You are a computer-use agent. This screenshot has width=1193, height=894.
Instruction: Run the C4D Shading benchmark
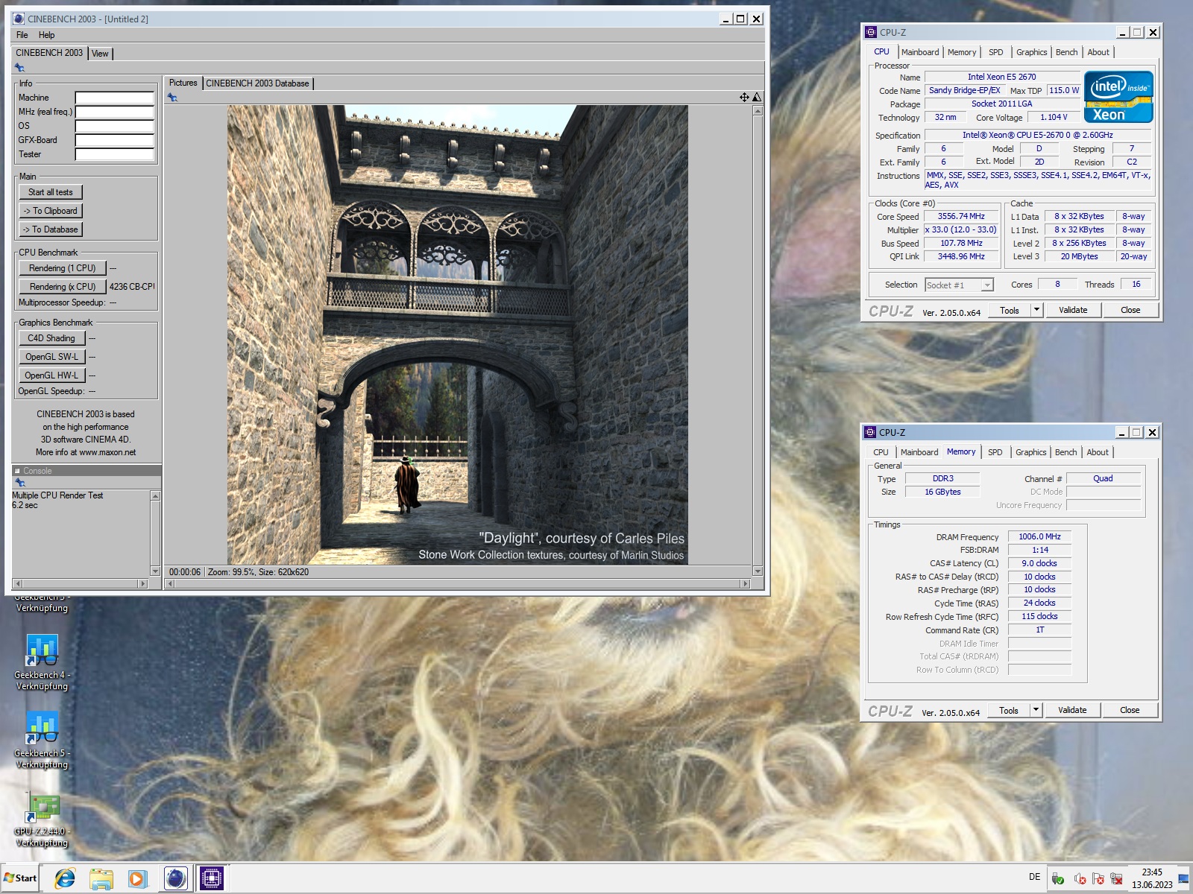(x=51, y=338)
